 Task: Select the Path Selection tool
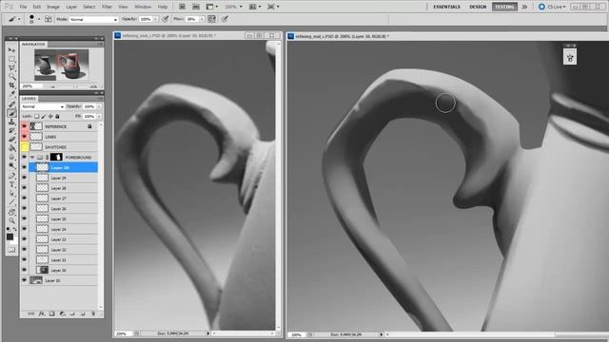pyautogui.click(x=11, y=193)
